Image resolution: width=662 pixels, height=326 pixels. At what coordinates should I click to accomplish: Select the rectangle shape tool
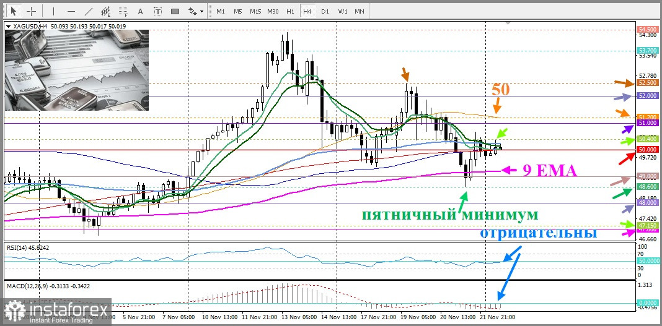tap(175, 11)
